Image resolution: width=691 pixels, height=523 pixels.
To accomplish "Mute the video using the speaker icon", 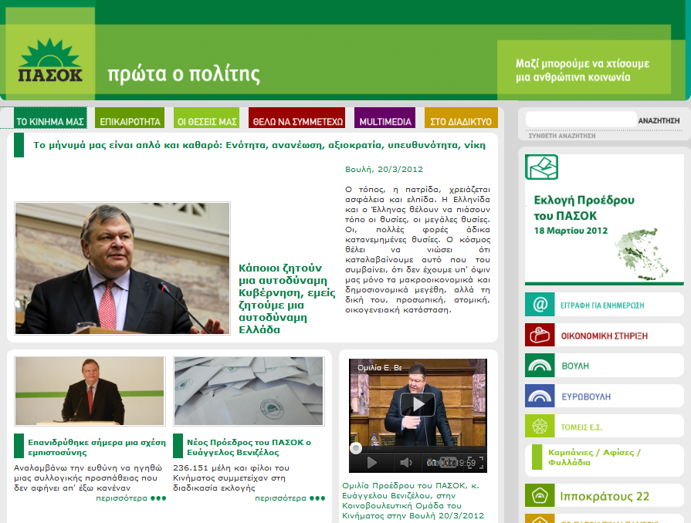I will point(405,463).
